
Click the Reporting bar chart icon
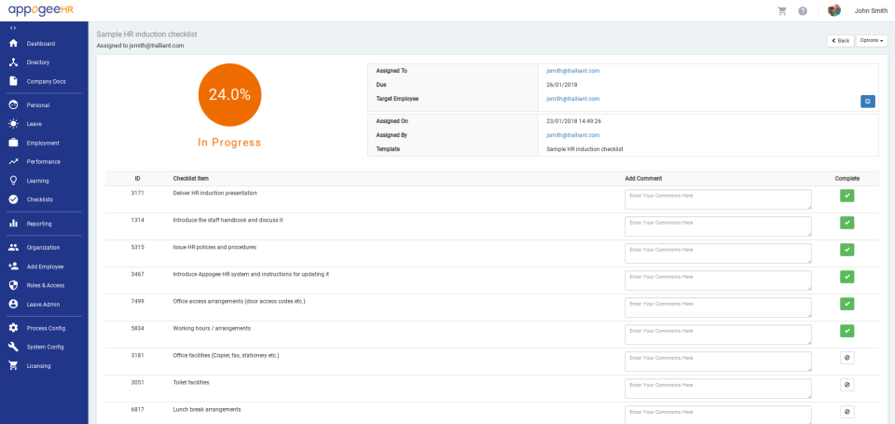14,224
